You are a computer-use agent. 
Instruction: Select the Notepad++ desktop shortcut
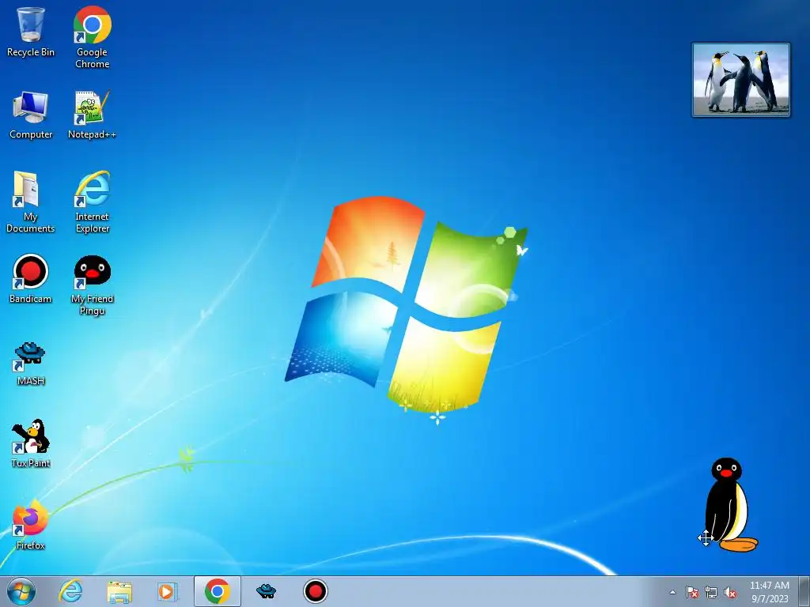coord(92,115)
